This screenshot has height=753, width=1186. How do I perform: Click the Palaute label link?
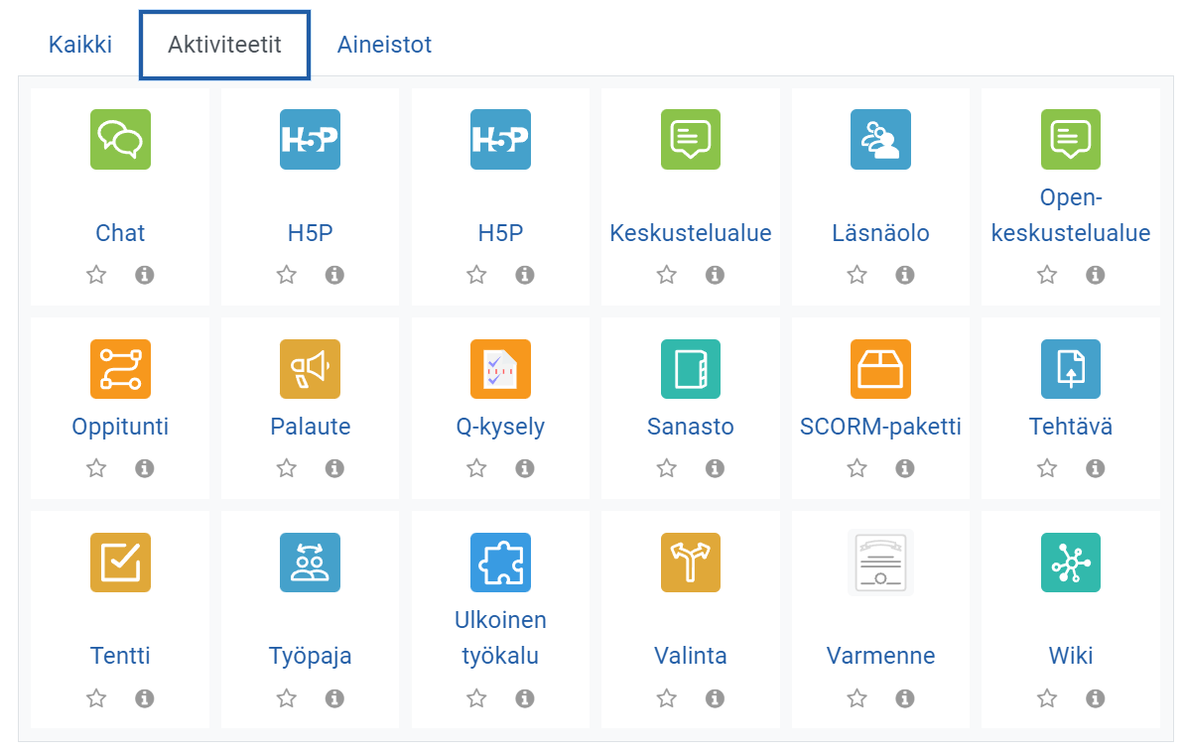coord(310,427)
